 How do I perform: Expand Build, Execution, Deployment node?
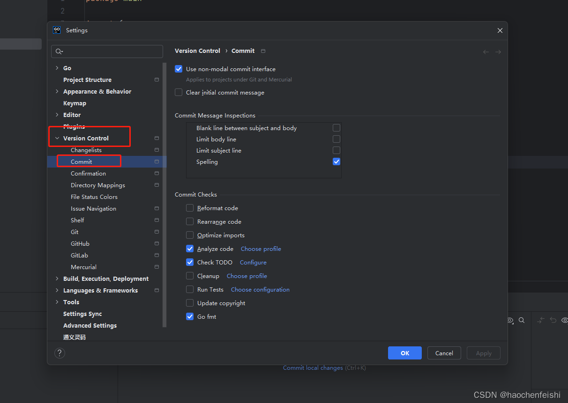pos(57,278)
